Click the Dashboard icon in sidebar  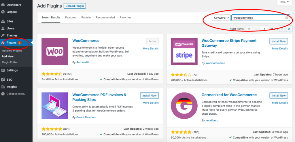point(3,5)
